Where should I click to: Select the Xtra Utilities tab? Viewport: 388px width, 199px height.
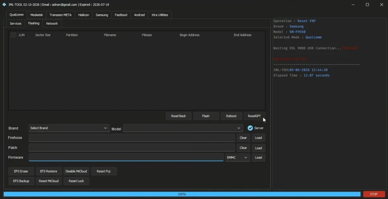pyautogui.click(x=160, y=15)
